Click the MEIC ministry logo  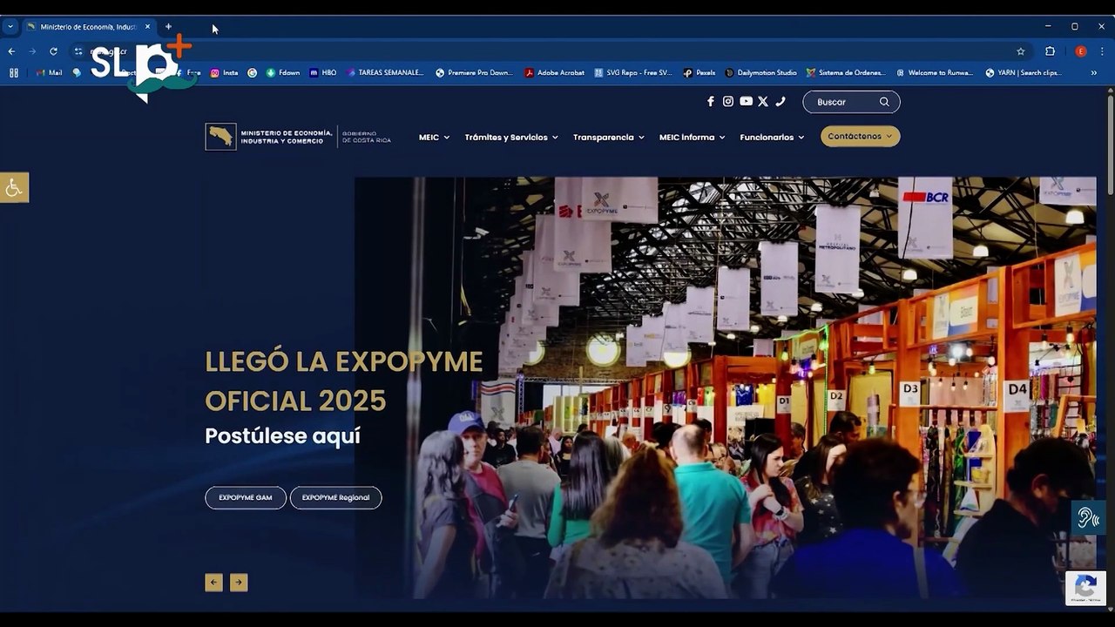(299, 137)
